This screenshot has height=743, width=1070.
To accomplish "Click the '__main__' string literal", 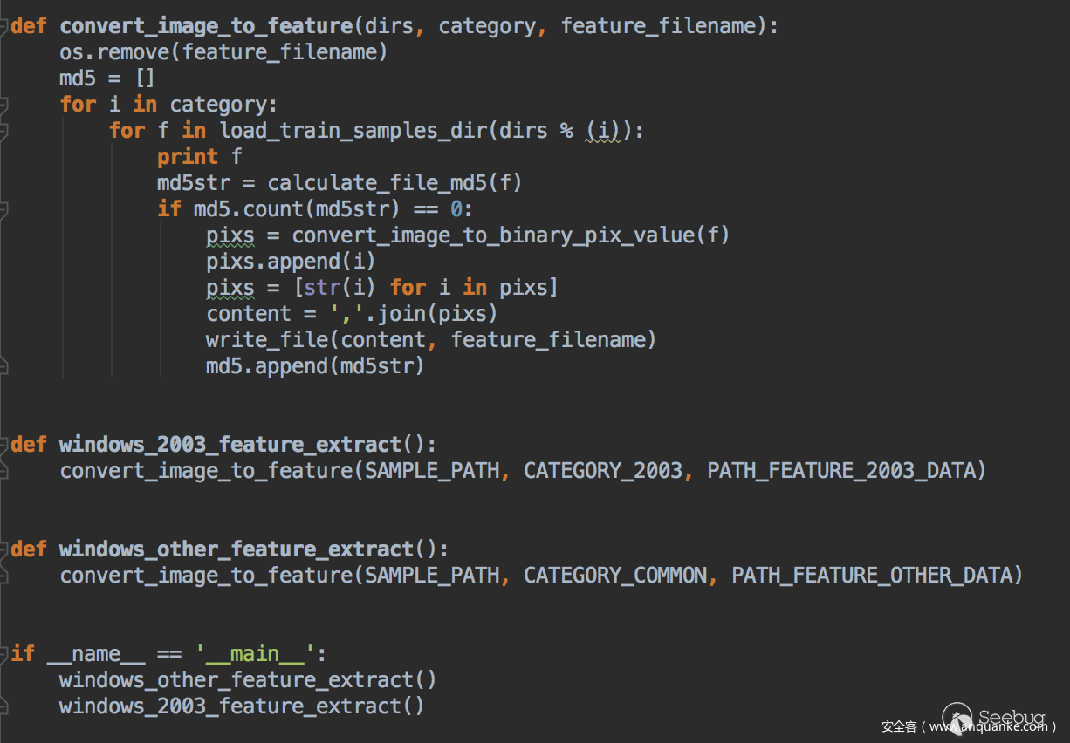I will 254,654.
